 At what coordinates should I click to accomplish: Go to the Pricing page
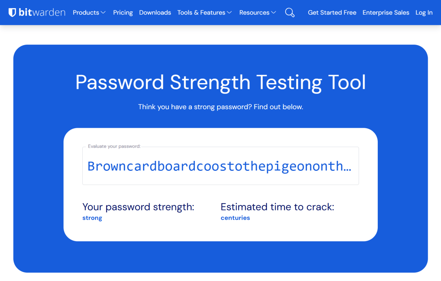click(x=123, y=12)
